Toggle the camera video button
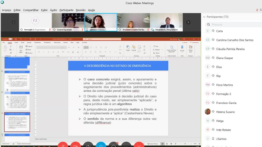262x147 pixels. 75,145
